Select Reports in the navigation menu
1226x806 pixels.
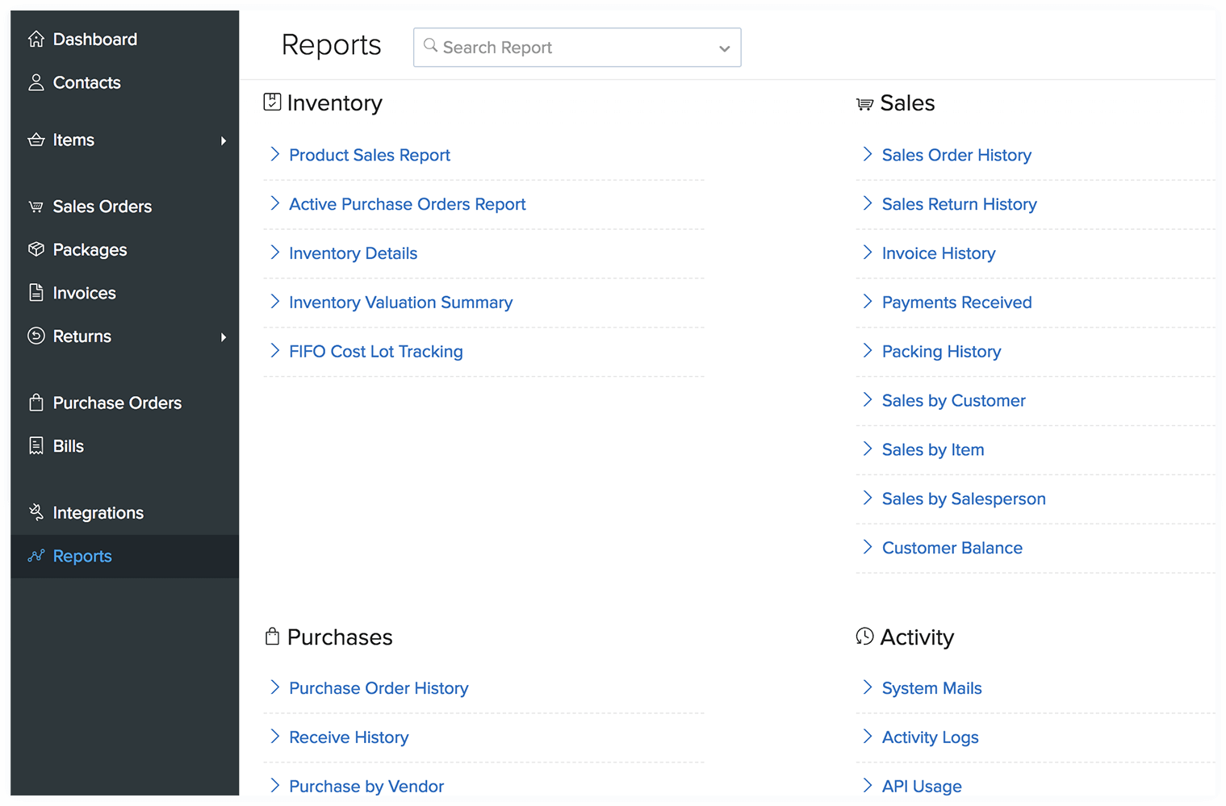(x=82, y=556)
